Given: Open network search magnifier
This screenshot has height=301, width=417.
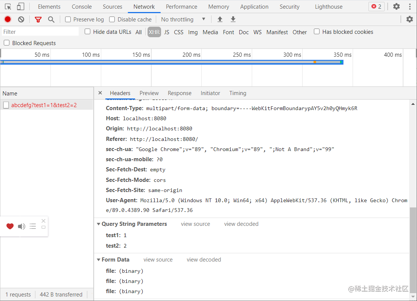Looking at the screenshot, I should point(51,20).
